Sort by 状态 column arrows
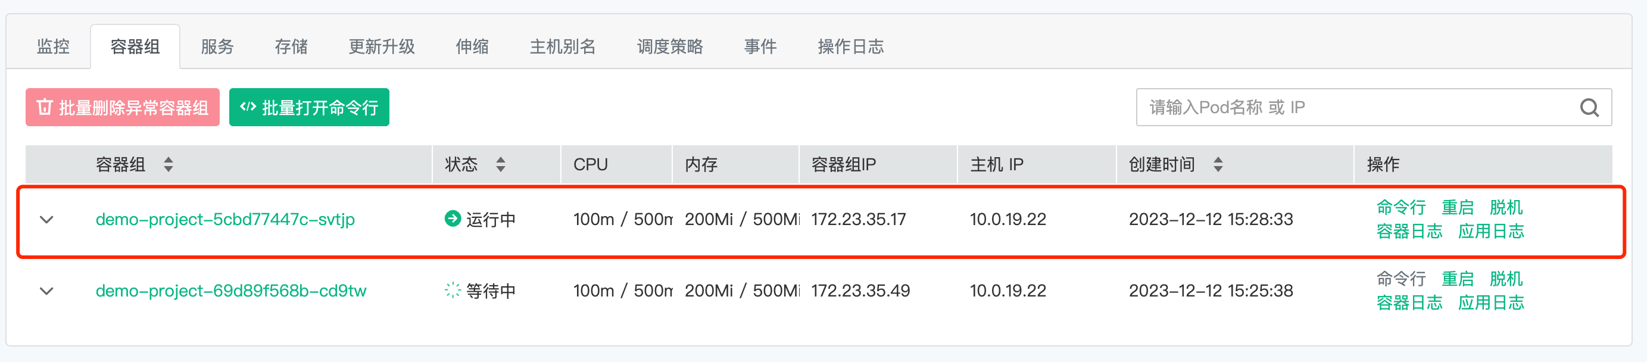The width and height of the screenshot is (1647, 362). click(x=501, y=165)
